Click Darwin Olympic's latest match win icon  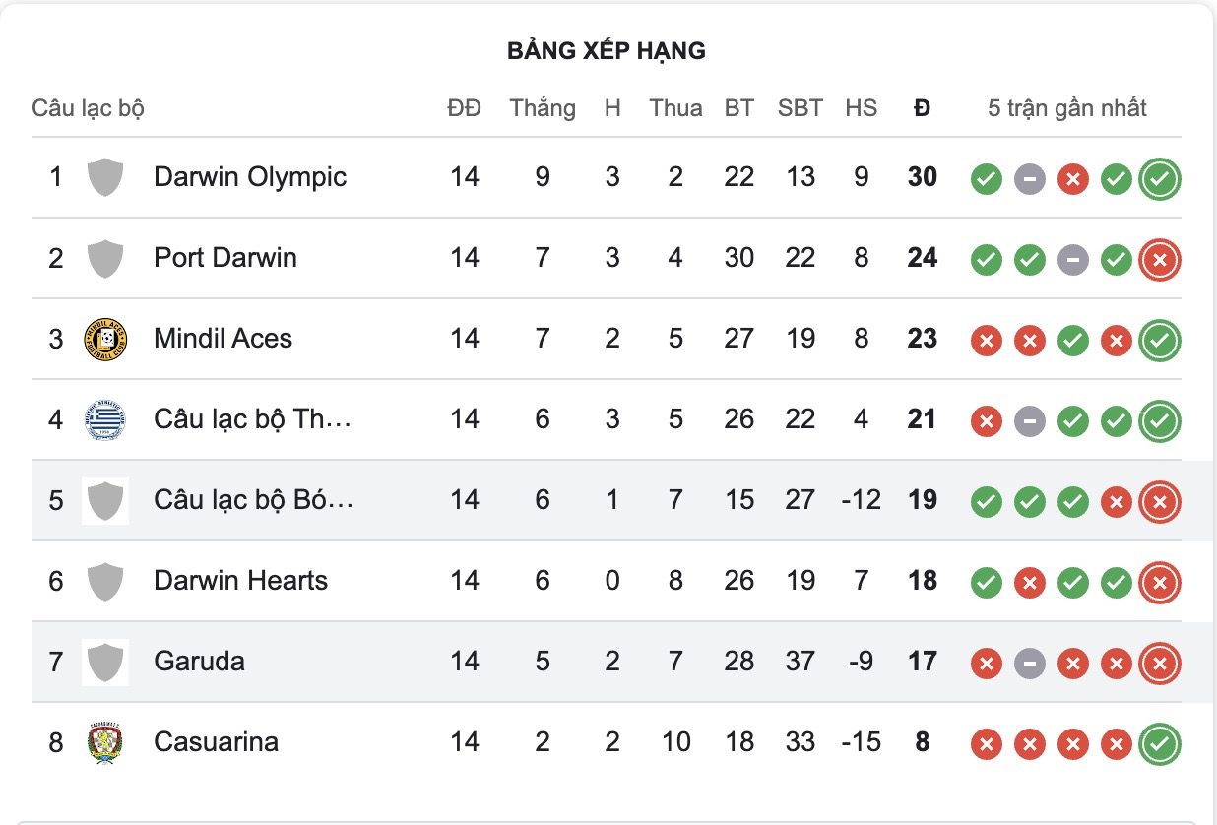[1160, 180]
